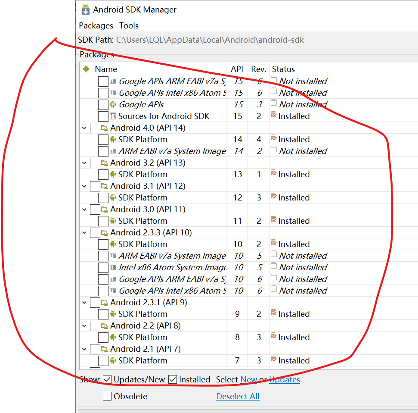Image resolution: width=418 pixels, height=413 pixels.
Task: Click the Deselect All link
Action: pos(238,397)
